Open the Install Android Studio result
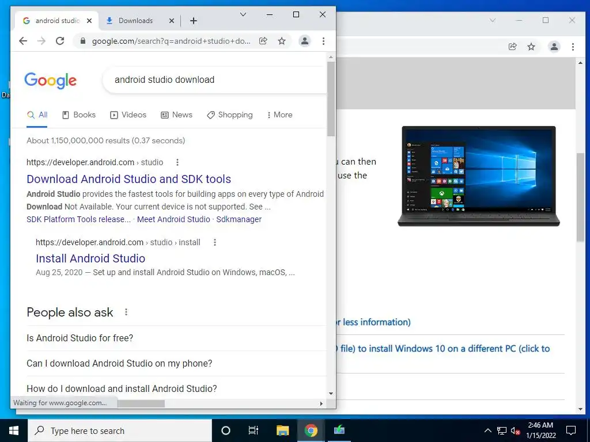Image resolution: width=590 pixels, height=442 pixels. [x=90, y=258]
